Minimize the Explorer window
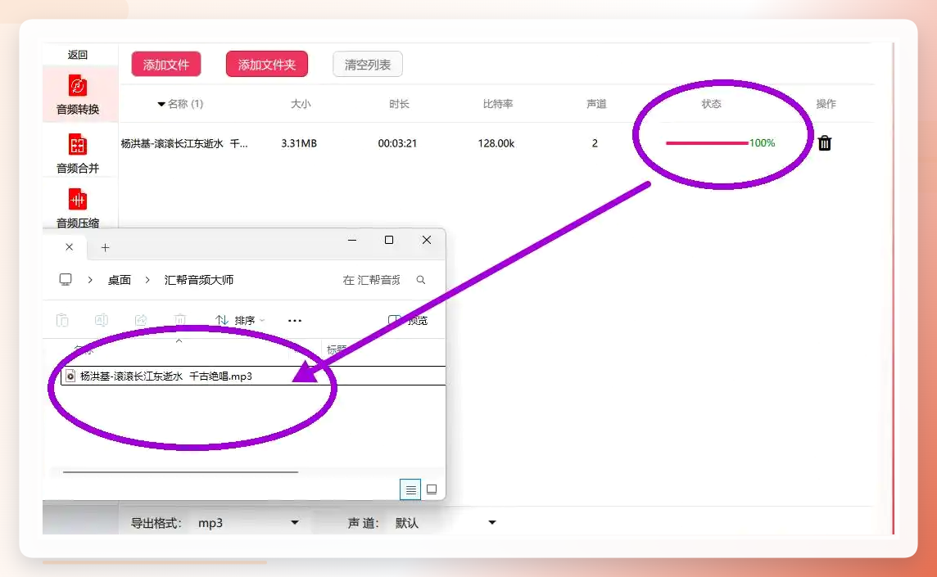937x577 pixels. tap(352, 240)
